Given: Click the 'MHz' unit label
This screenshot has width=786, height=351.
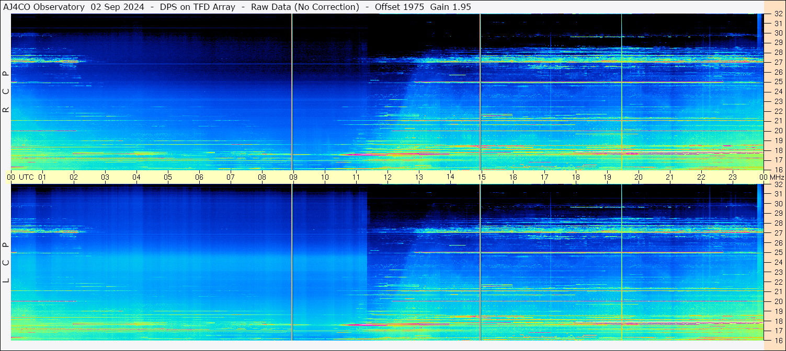Looking at the screenshot, I should (x=776, y=177).
